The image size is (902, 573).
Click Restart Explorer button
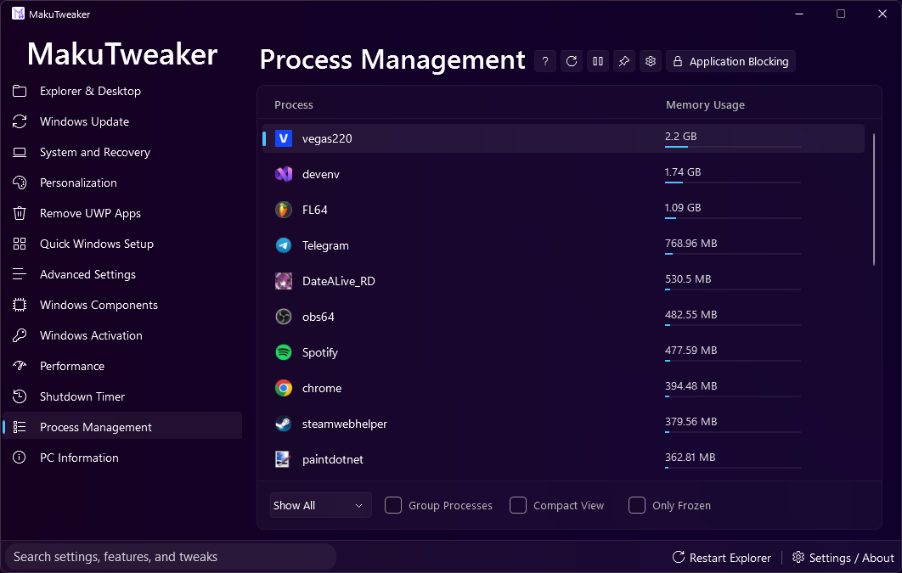click(721, 558)
